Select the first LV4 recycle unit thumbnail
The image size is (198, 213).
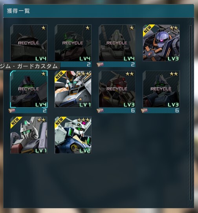[x=29, y=43]
